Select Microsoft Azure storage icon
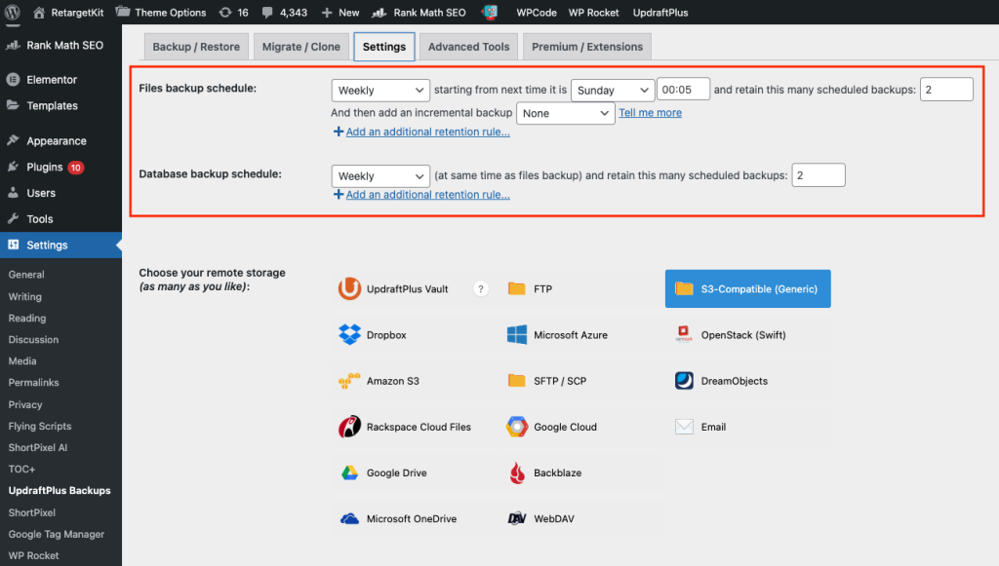999x566 pixels. (517, 334)
